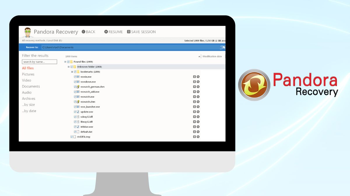Open the All recovery methods breadcrumb

34,41
